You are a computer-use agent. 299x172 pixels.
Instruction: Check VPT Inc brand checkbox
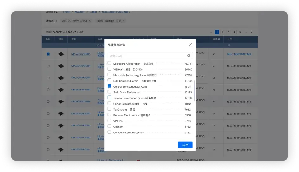(109, 120)
